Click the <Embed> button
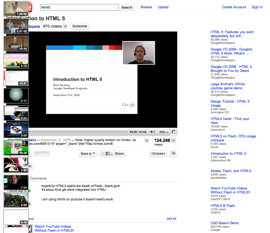Image resolution: width=270 pixels, height=233 pixels. 158,154
